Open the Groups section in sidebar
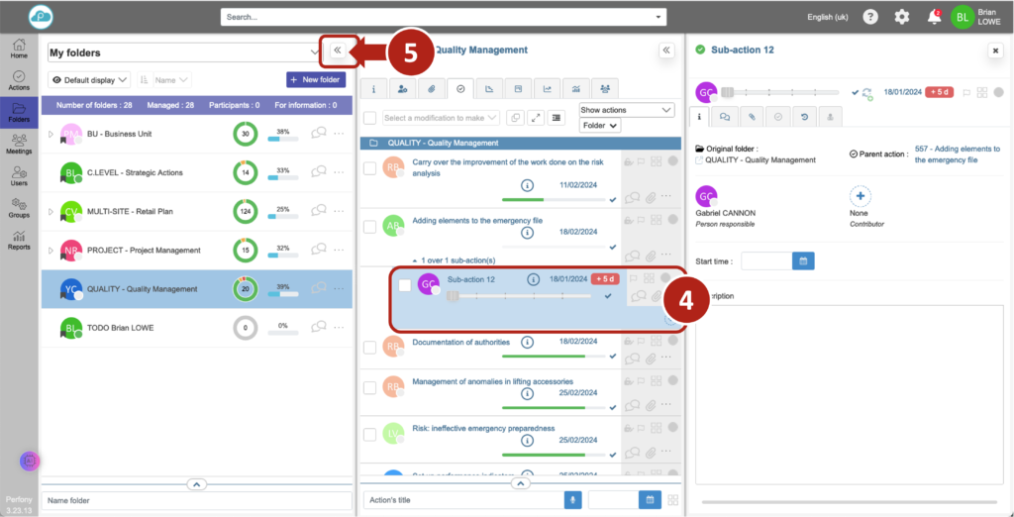 (x=19, y=207)
